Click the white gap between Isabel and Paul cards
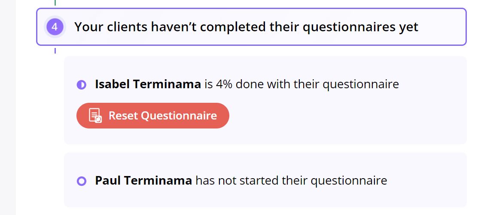Viewport: 487px width, 215px height. click(265, 148)
